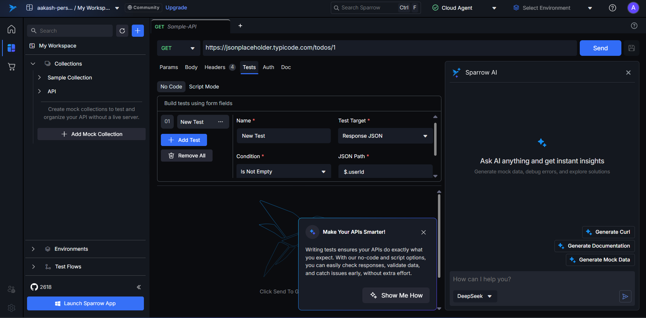Screen dimensions: 646x318
Task: Click the blue plus create-new button
Action: click(x=138, y=31)
